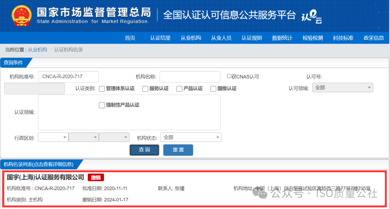Click the 认e云 cloud logo
390x209 pixels.
pos(311,16)
